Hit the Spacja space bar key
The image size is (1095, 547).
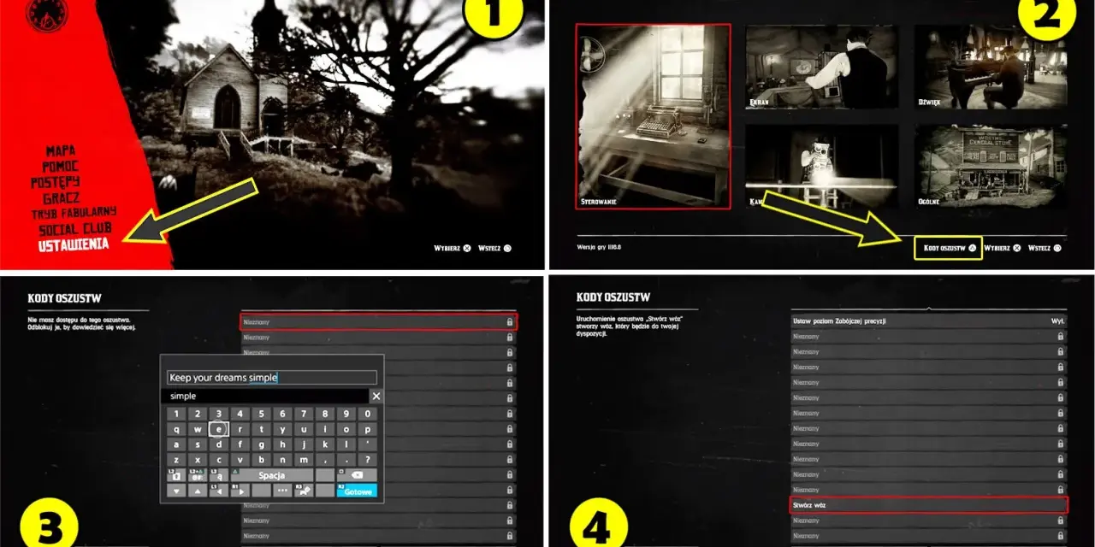click(272, 475)
